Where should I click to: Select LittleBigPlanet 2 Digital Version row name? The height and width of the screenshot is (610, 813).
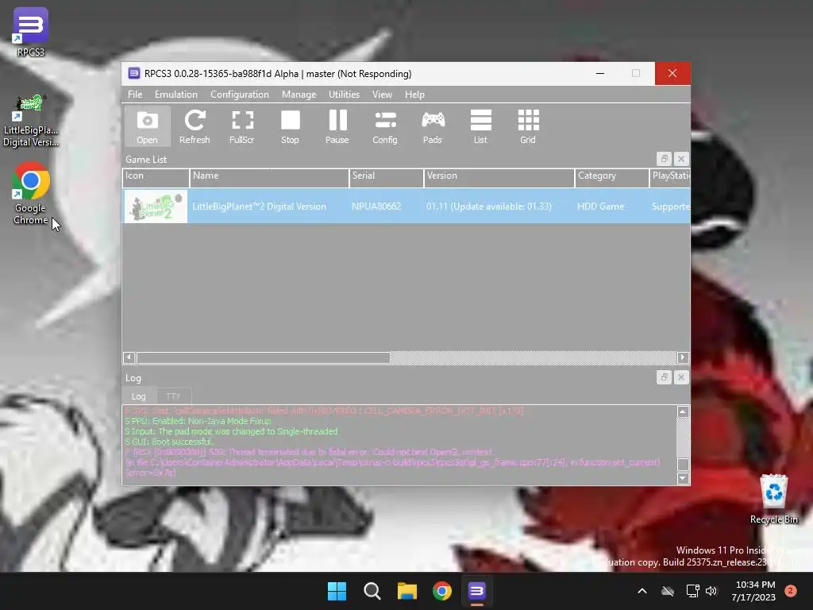[260, 207]
